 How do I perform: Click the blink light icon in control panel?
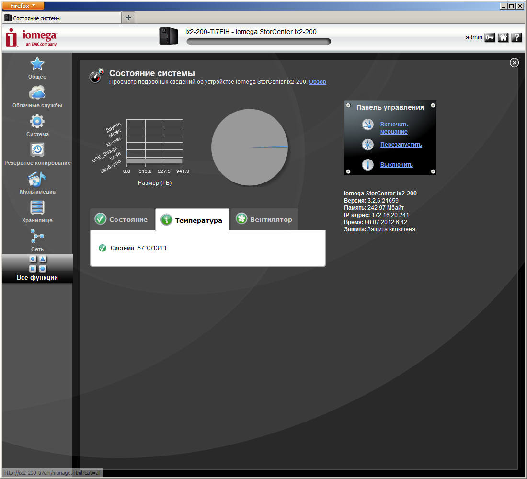[367, 125]
